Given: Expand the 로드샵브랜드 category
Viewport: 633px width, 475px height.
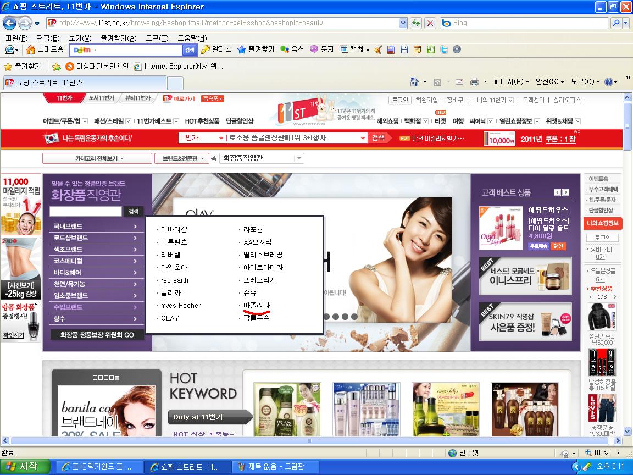Looking at the screenshot, I should (97, 238).
